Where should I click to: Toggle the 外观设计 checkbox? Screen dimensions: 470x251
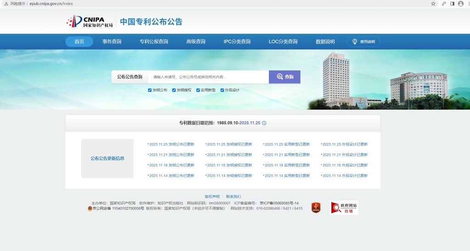[x=222, y=90]
